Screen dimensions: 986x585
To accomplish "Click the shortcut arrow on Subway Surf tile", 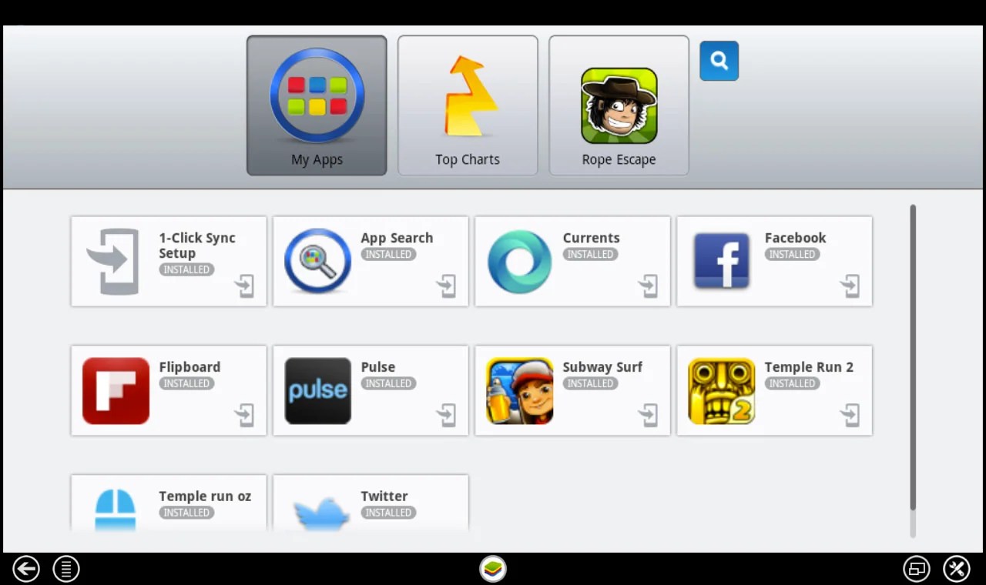I will point(648,416).
